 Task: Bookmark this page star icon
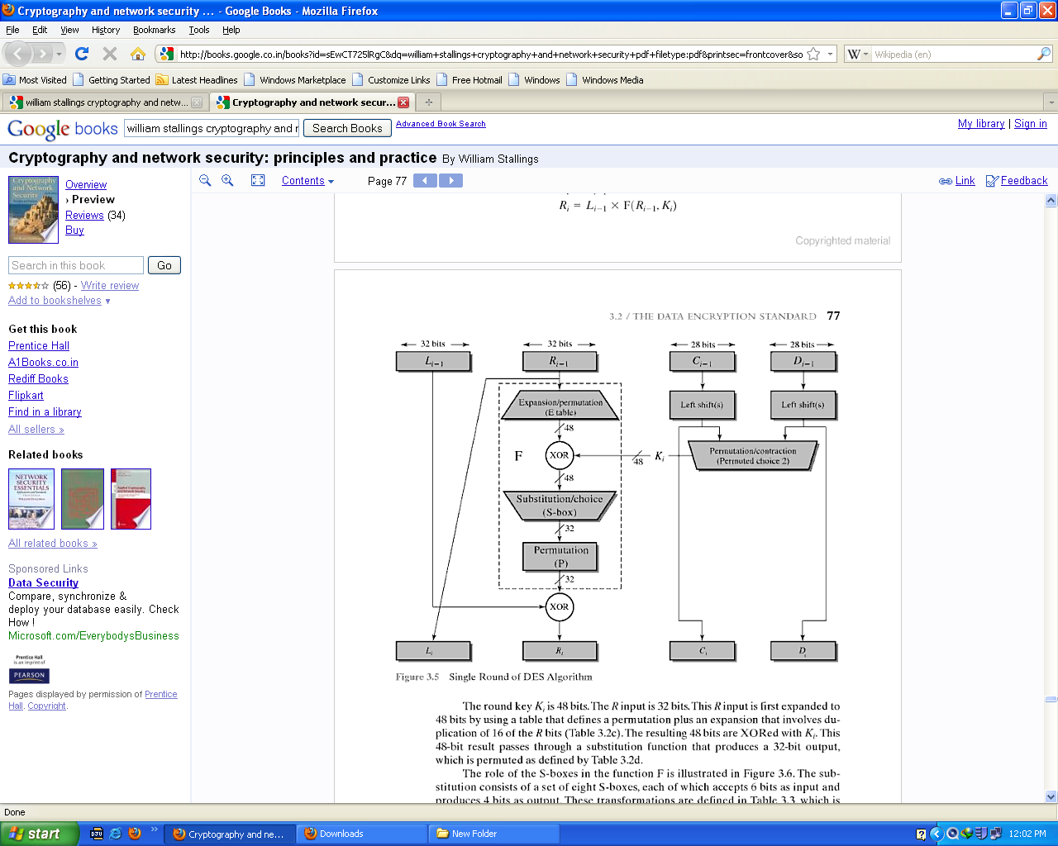pyautogui.click(x=813, y=54)
